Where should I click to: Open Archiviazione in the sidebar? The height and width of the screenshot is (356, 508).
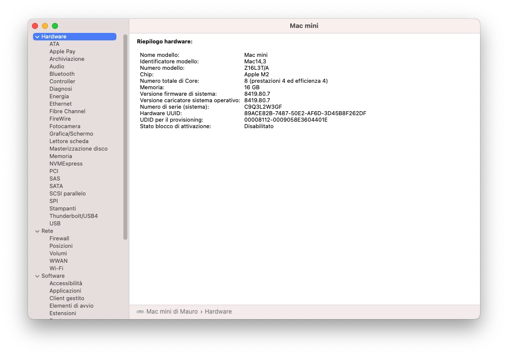67,59
